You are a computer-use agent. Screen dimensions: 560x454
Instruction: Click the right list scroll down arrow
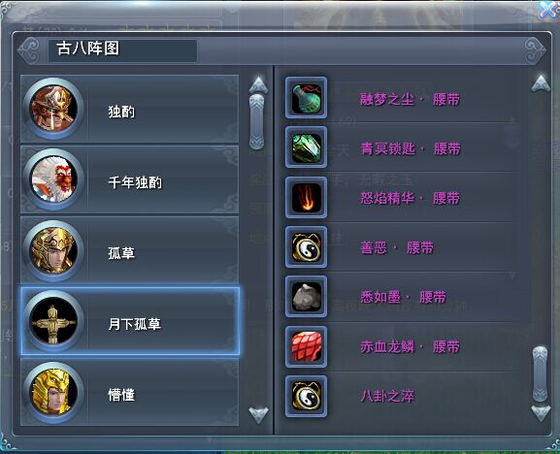[541, 413]
